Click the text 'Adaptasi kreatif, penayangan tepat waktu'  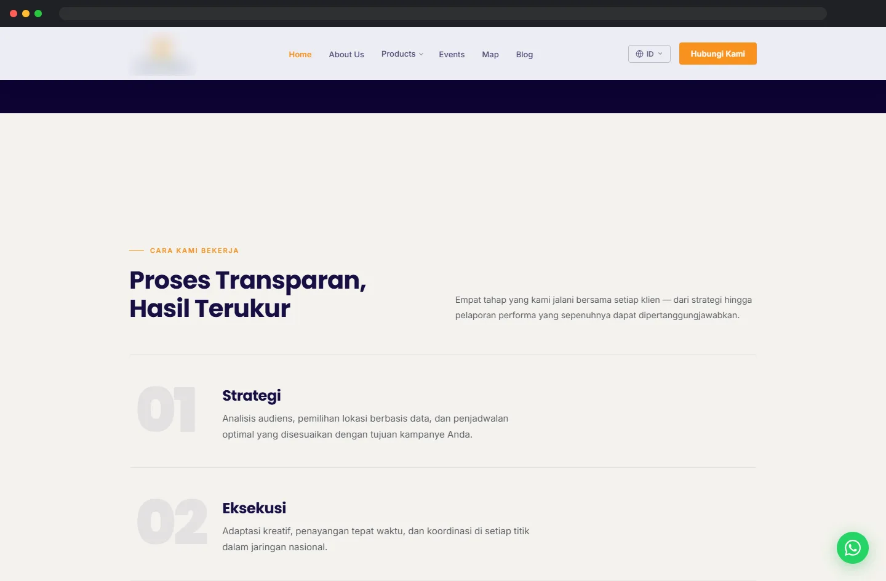[x=376, y=539]
